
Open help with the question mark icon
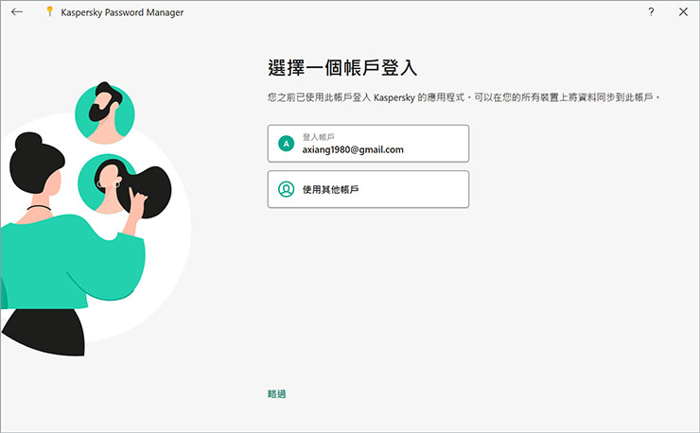652,12
